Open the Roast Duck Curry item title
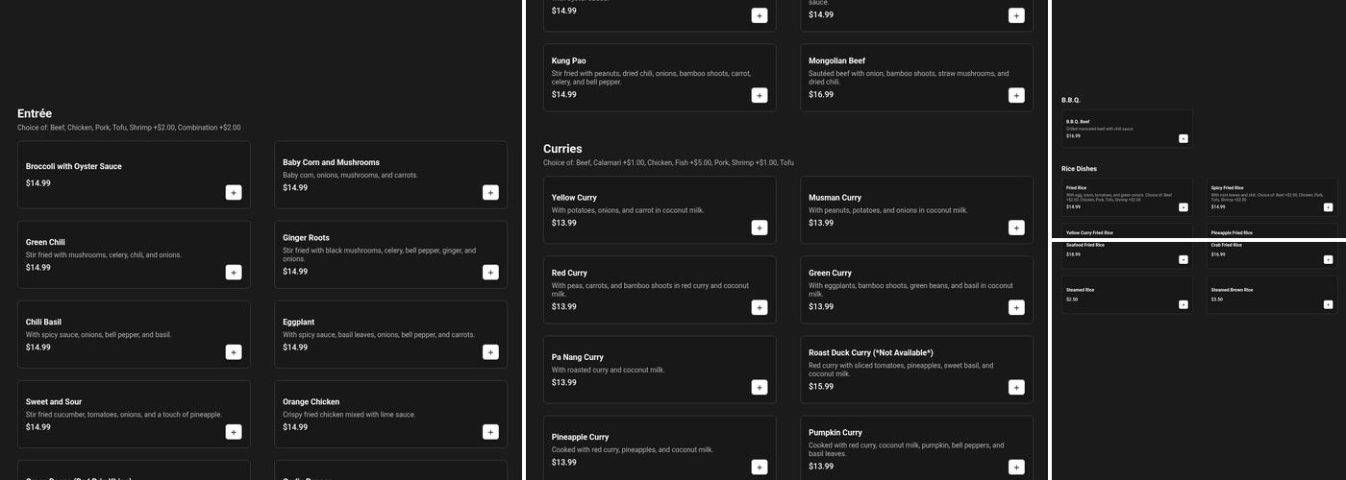The width and height of the screenshot is (1346, 480). click(870, 352)
